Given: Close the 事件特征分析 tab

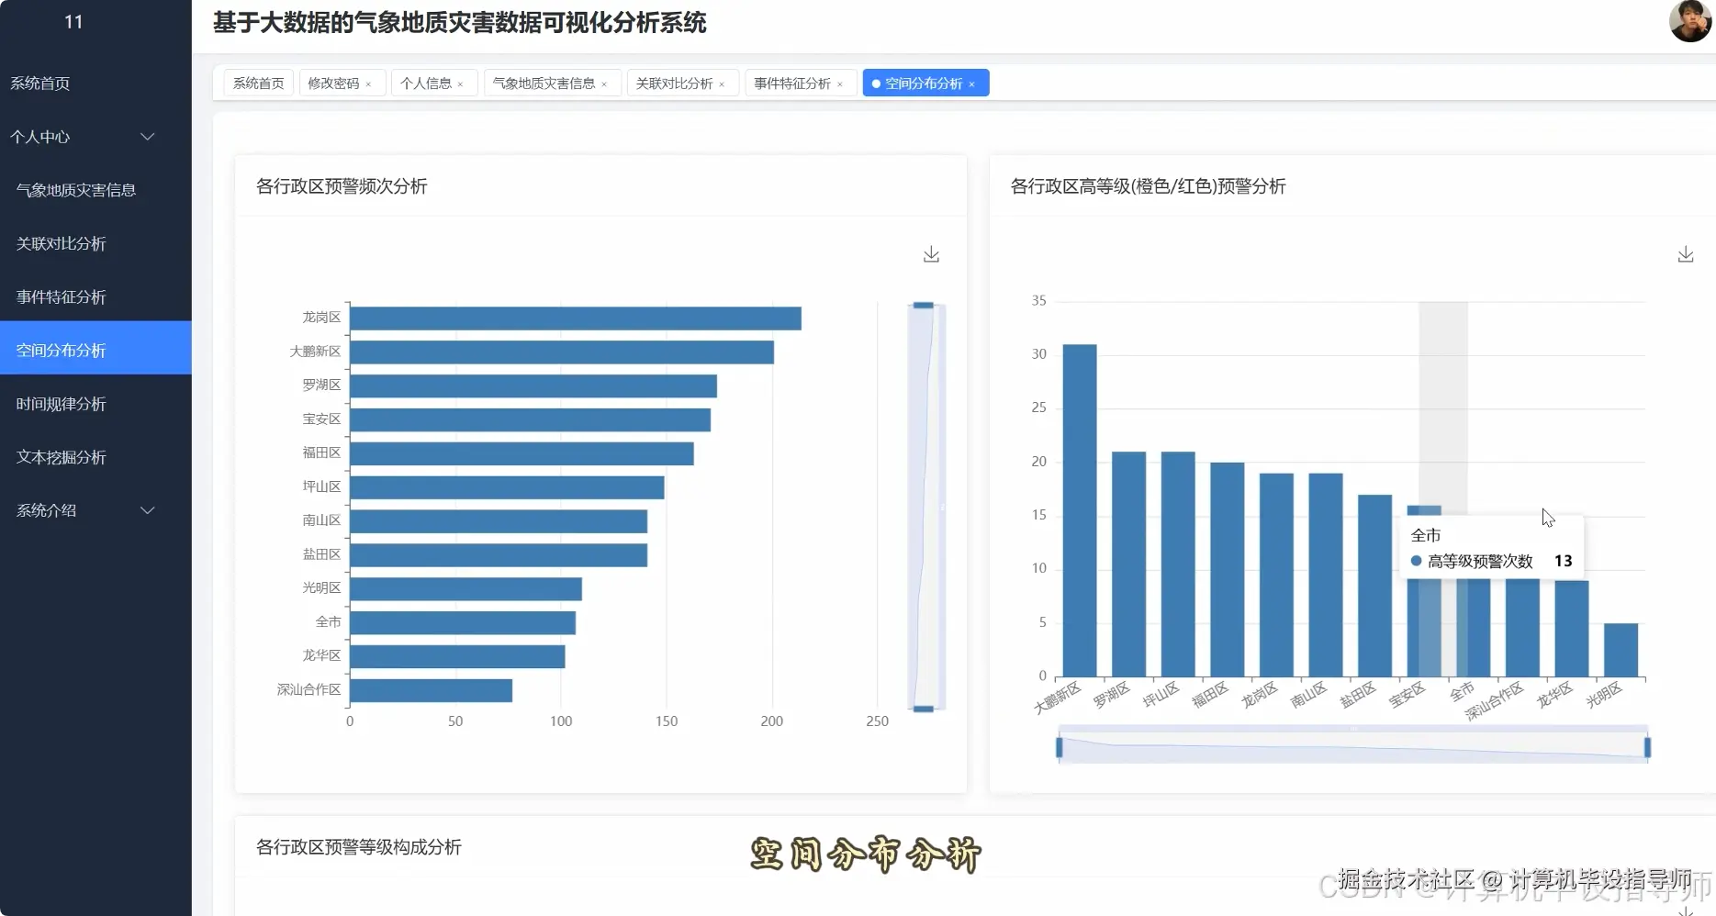Looking at the screenshot, I should (841, 83).
